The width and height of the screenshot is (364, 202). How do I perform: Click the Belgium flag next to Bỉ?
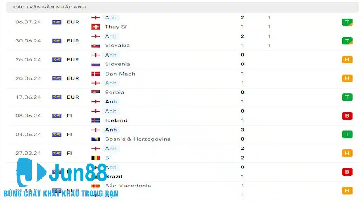click(95, 158)
